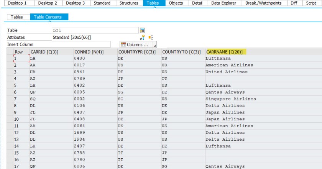Click the Row column header
The height and width of the screenshot is (169, 322).
pyautogui.click(x=19, y=52)
